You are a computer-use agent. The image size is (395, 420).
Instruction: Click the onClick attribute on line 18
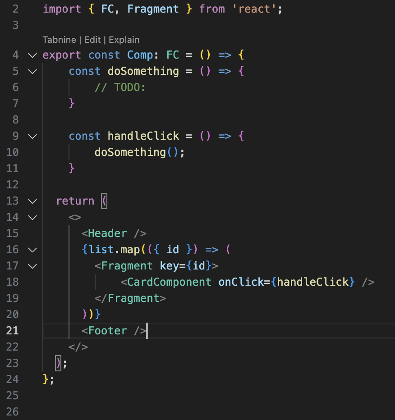click(241, 282)
